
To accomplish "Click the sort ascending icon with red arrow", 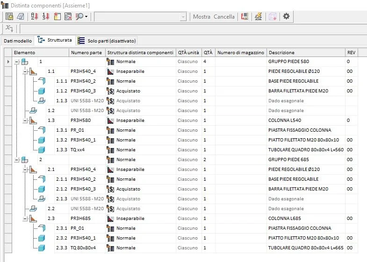I will [35, 16].
